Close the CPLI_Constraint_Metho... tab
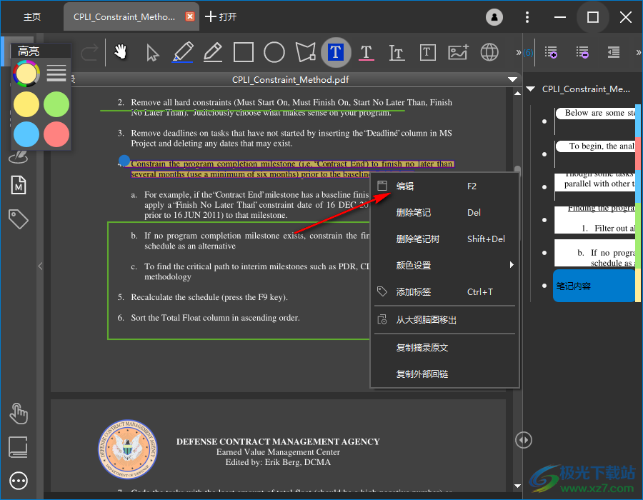Image resolution: width=643 pixels, height=500 pixels. pos(190,16)
